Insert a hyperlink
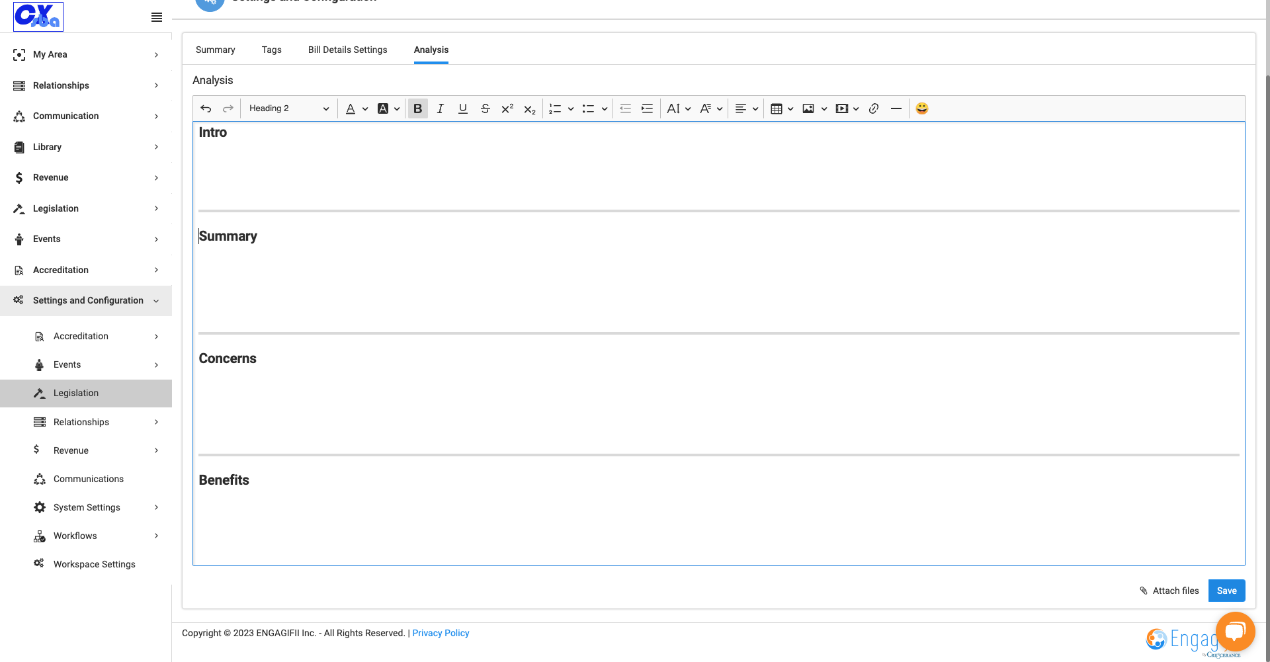Image resolution: width=1270 pixels, height=662 pixels. (874, 108)
